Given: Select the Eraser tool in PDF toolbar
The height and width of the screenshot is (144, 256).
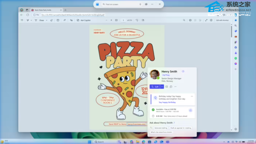Looking at the screenshot, I should pos(51,20).
